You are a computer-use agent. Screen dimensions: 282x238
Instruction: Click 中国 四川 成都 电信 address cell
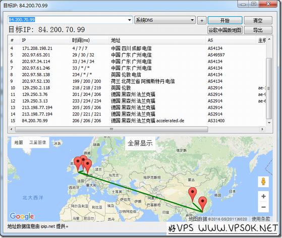tap(131, 48)
